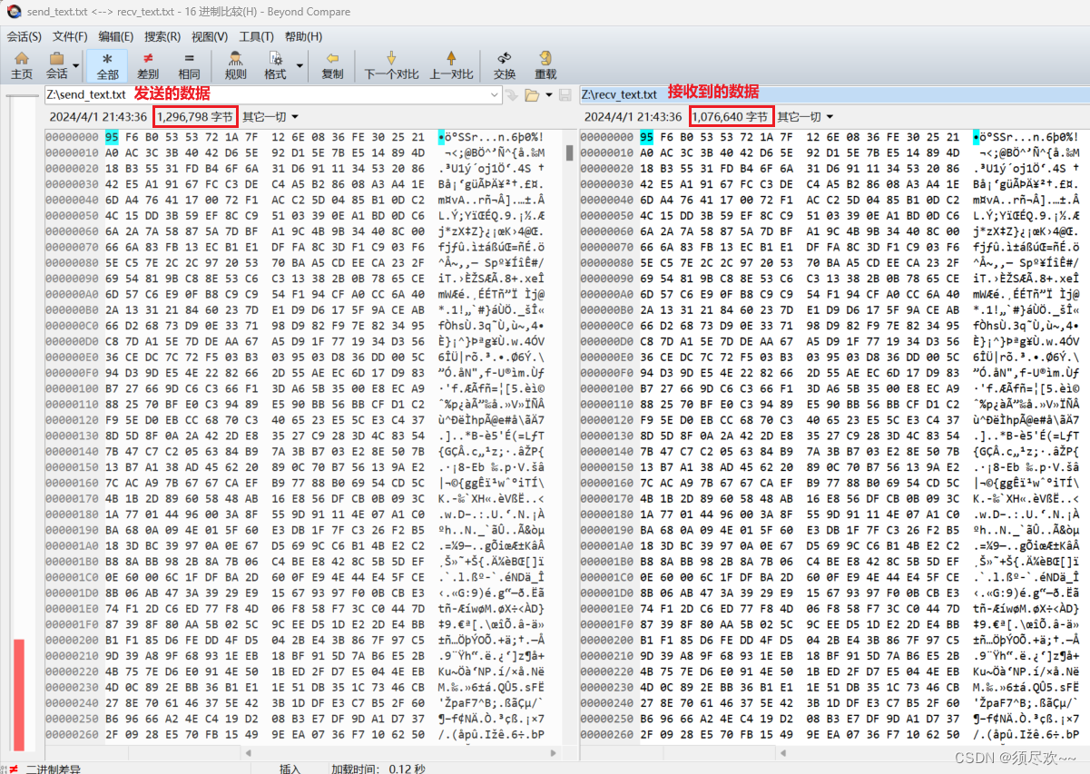Screen dimensions: 1090x774
Task: Click the left pane's vertical scrollbar thumb
Action: point(570,152)
